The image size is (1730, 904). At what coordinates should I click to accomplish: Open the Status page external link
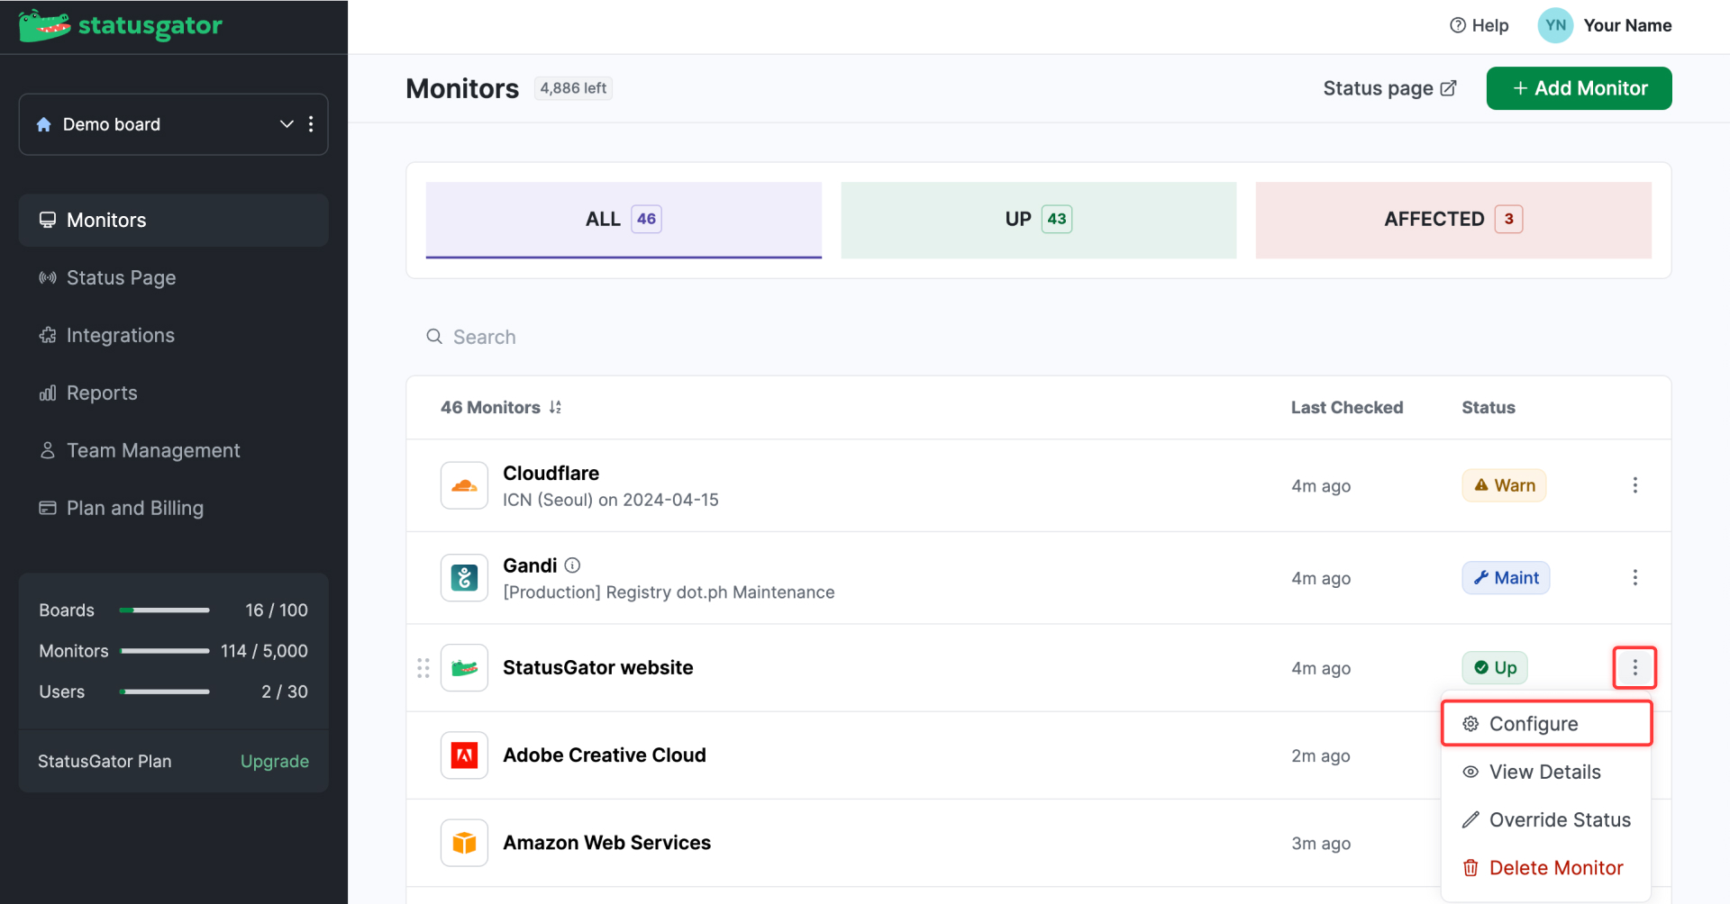[1389, 88]
